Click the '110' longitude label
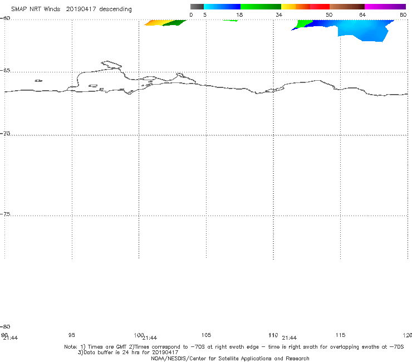The height and width of the screenshot is (362, 412). click(x=273, y=335)
